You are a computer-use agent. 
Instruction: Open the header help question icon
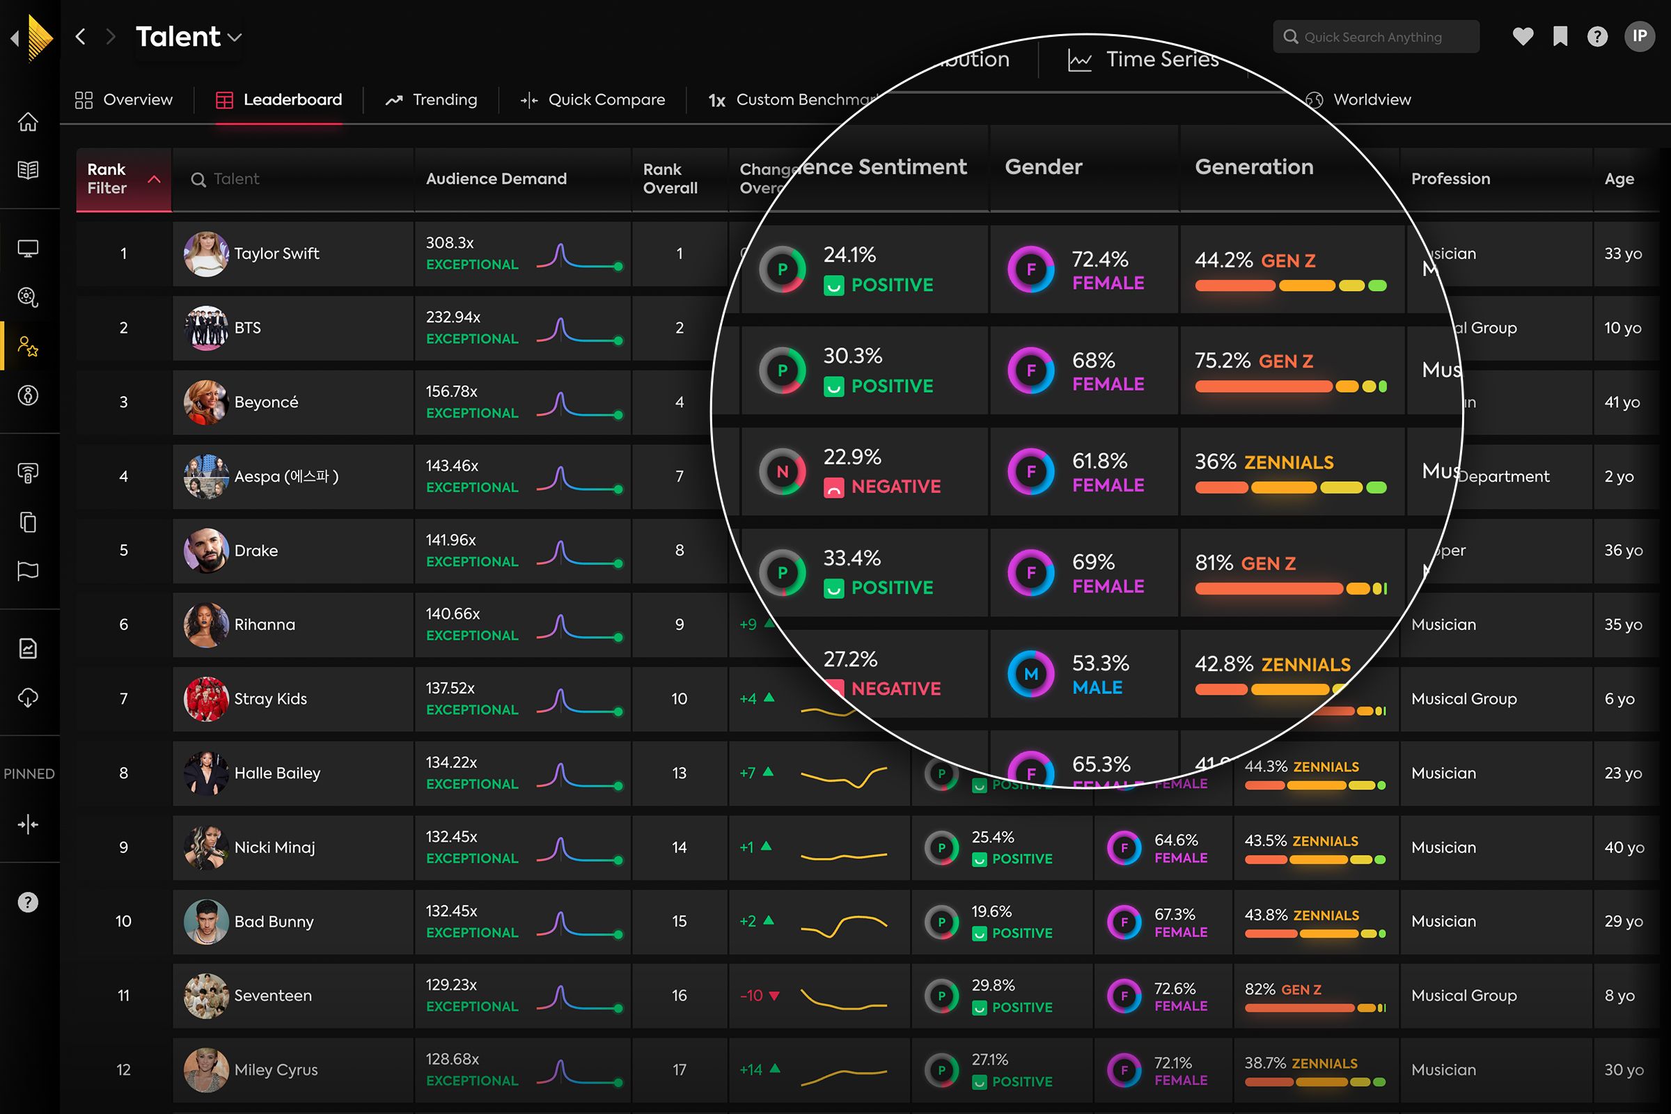(1597, 36)
